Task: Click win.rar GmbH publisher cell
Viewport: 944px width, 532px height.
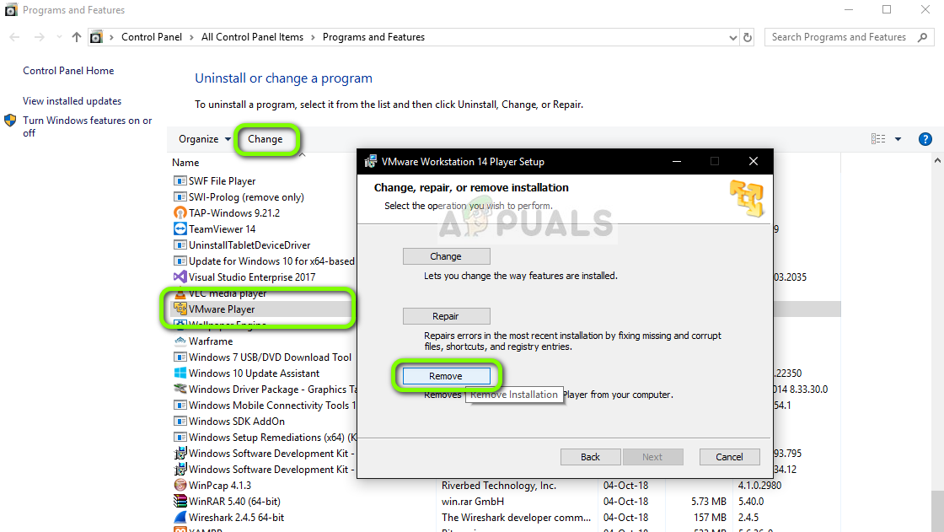Action: point(473,502)
